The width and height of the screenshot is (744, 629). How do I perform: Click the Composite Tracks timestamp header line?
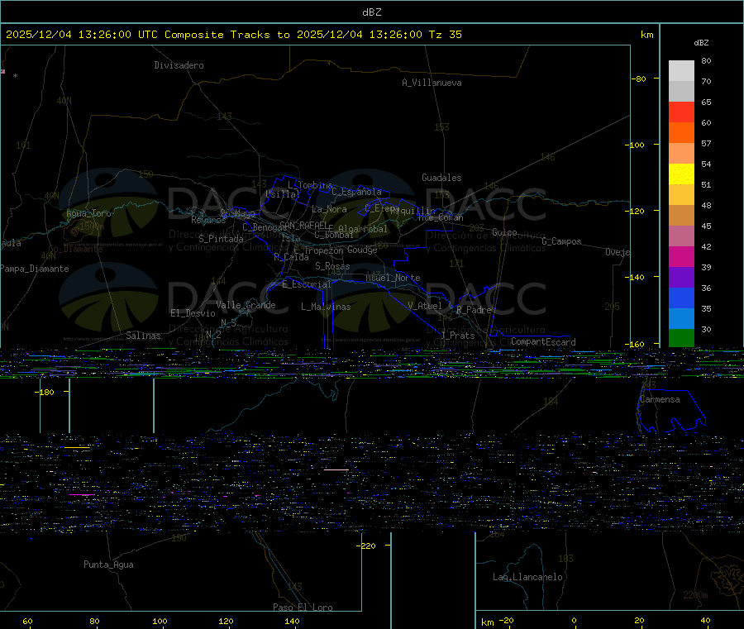(x=234, y=35)
